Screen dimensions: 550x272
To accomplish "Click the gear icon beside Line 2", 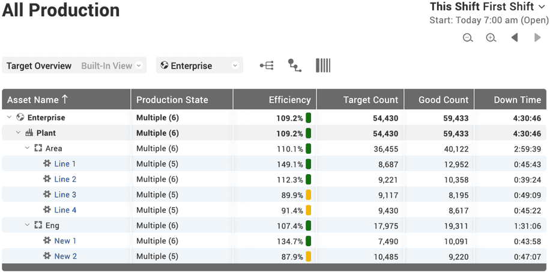I will (47, 180).
